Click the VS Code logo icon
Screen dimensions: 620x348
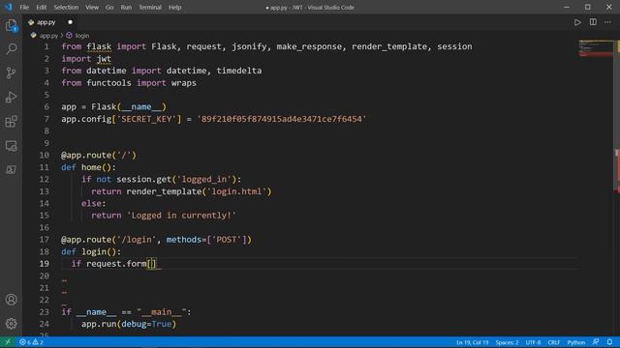click(x=9, y=7)
